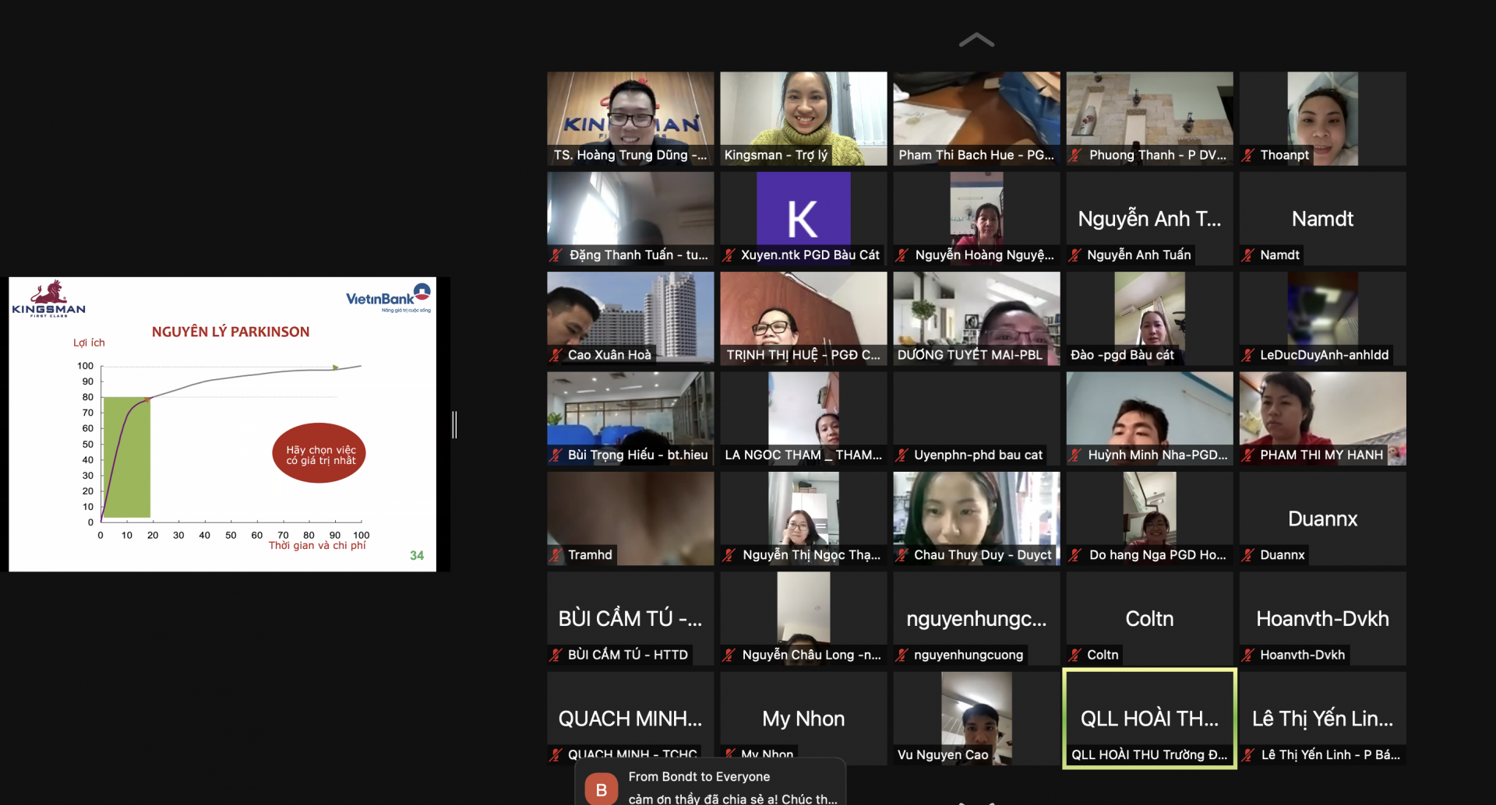Select the Kingsman - Trợ lý video tile
This screenshot has width=1496, height=805.
(x=803, y=117)
